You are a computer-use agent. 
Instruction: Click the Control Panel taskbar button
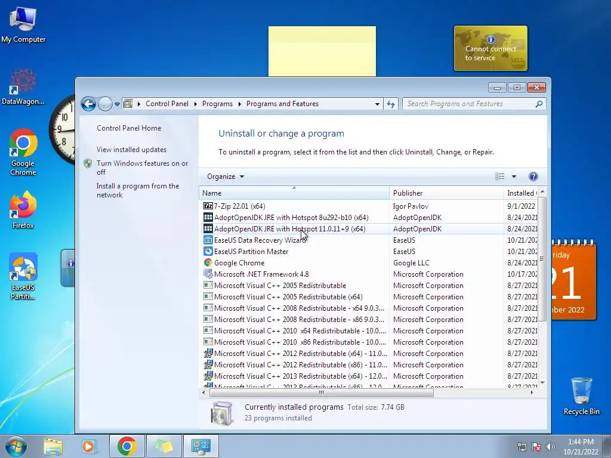click(x=200, y=446)
